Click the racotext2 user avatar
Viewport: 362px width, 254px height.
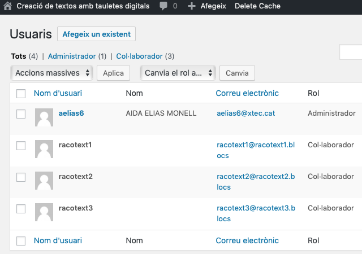pyautogui.click(x=44, y=181)
